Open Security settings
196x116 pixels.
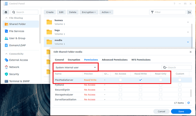click(21, 74)
